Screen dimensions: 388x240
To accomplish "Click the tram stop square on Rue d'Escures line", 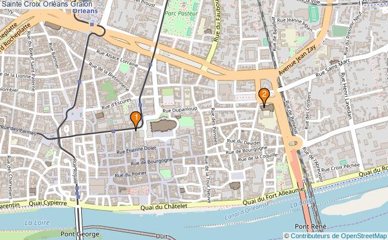I will coord(140,105).
